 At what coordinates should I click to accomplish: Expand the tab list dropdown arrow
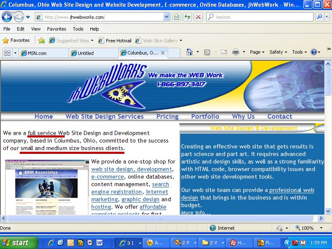(15, 53)
